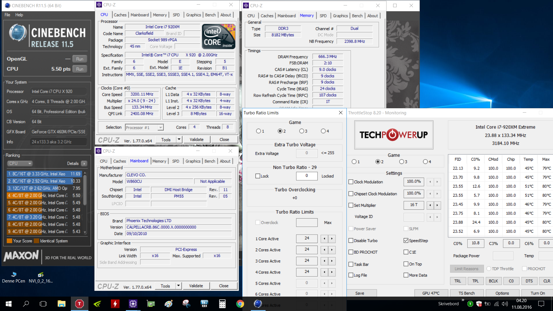Open NVIDIA green taskbar icon
Viewport: 553px width, 311px height.
pos(97,304)
